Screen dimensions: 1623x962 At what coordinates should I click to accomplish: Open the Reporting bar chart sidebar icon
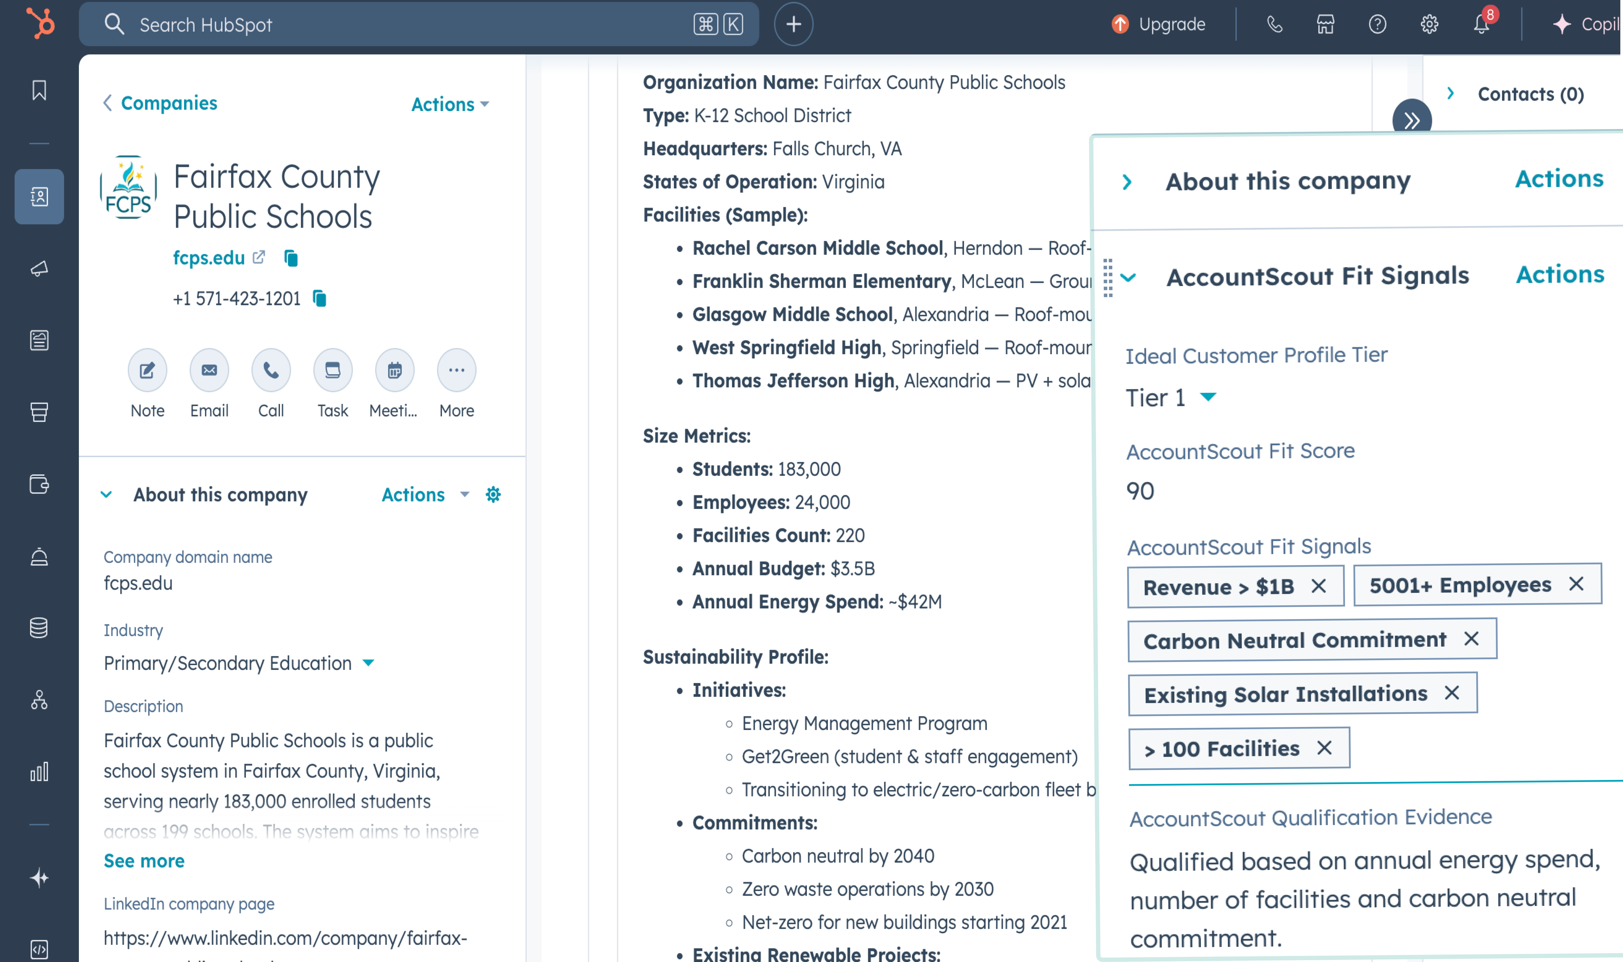(x=39, y=772)
